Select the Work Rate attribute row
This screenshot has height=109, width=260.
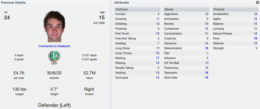click(x=186, y=78)
